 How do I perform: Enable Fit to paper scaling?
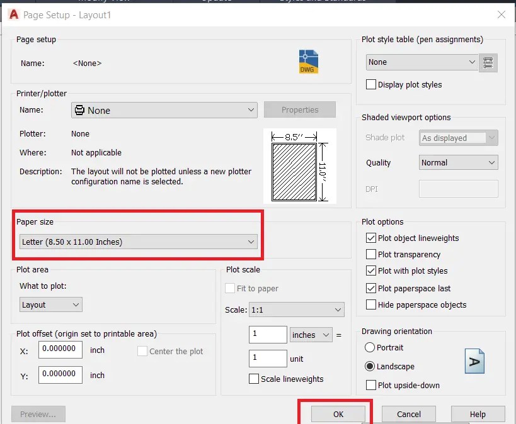(x=230, y=287)
